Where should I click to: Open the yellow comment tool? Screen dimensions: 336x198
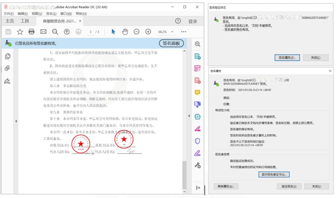198,93
